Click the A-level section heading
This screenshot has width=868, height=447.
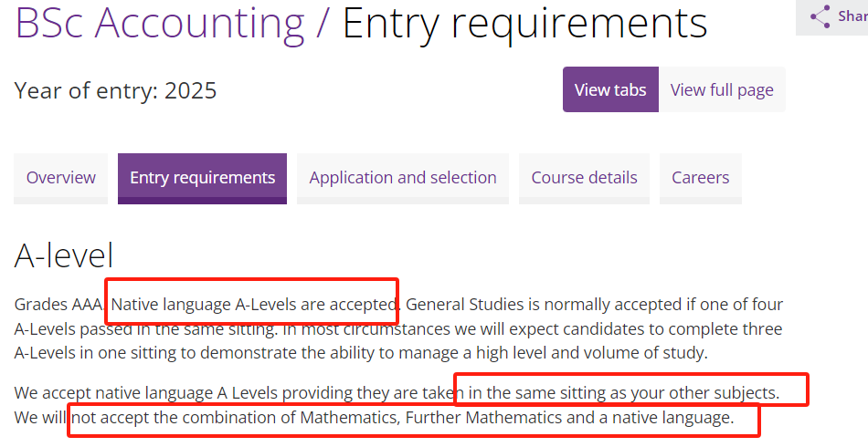[64, 255]
